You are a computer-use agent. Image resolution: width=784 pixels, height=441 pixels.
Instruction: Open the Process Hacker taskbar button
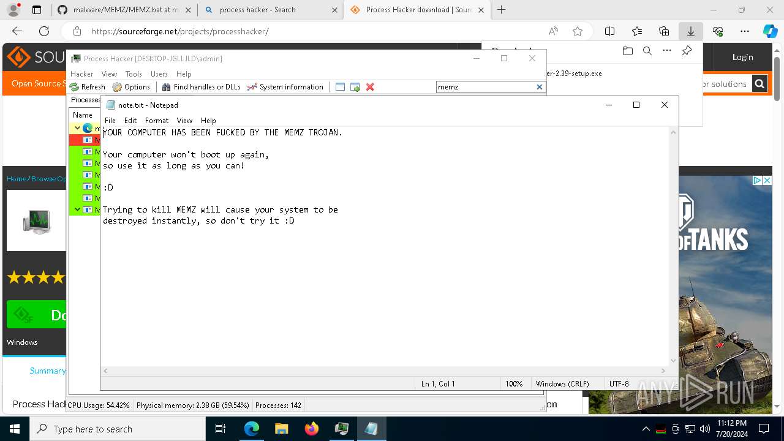(x=341, y=429)
